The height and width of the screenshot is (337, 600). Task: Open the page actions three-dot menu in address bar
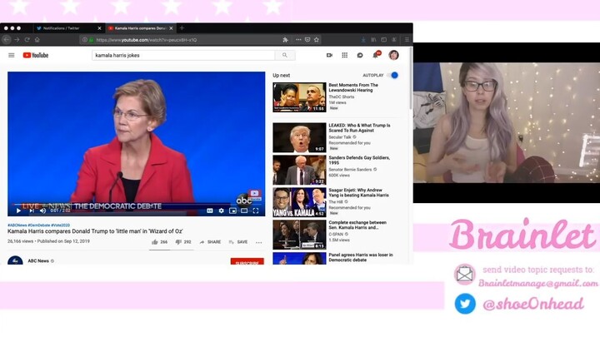298,39
